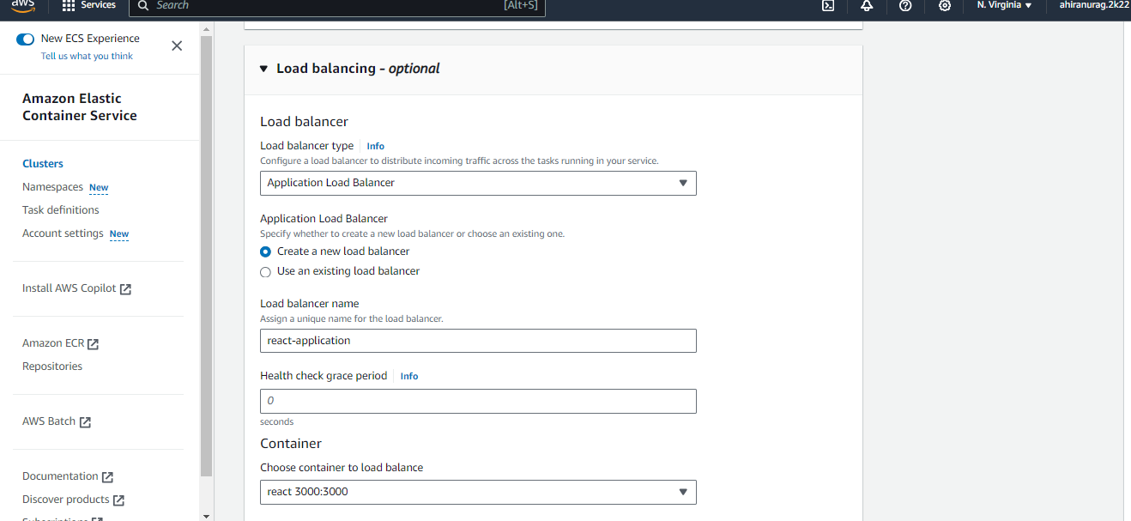The image size is (1131, 521).
Task: Collapse the Load balancing section triangle
Action: pos(264,69)
